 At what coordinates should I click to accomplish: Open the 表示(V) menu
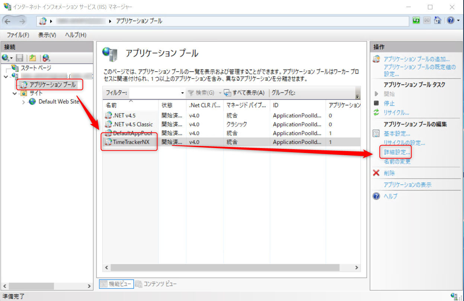pos(47,35)
